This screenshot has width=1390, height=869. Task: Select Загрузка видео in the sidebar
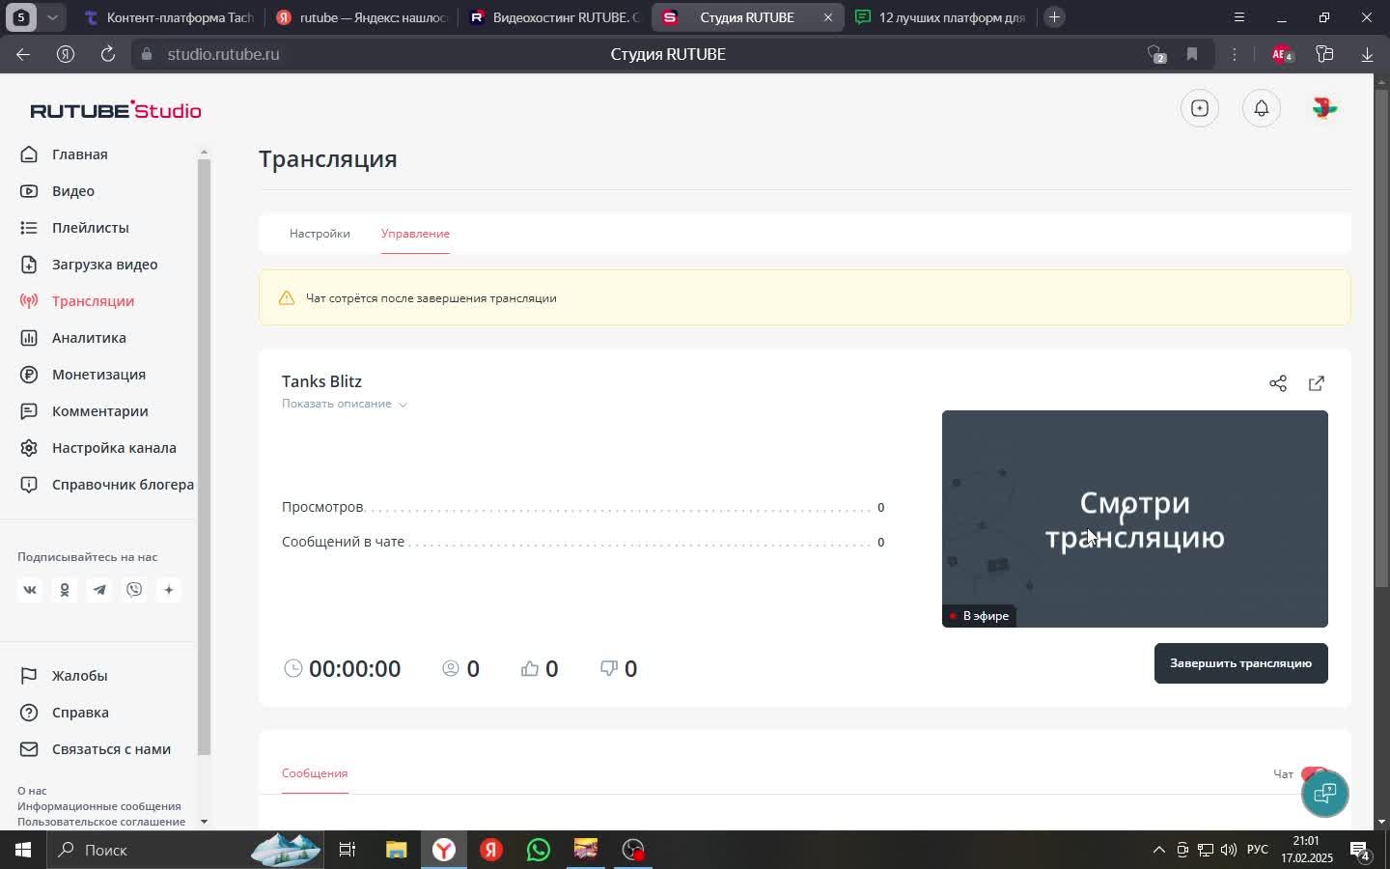pos(89,265)
